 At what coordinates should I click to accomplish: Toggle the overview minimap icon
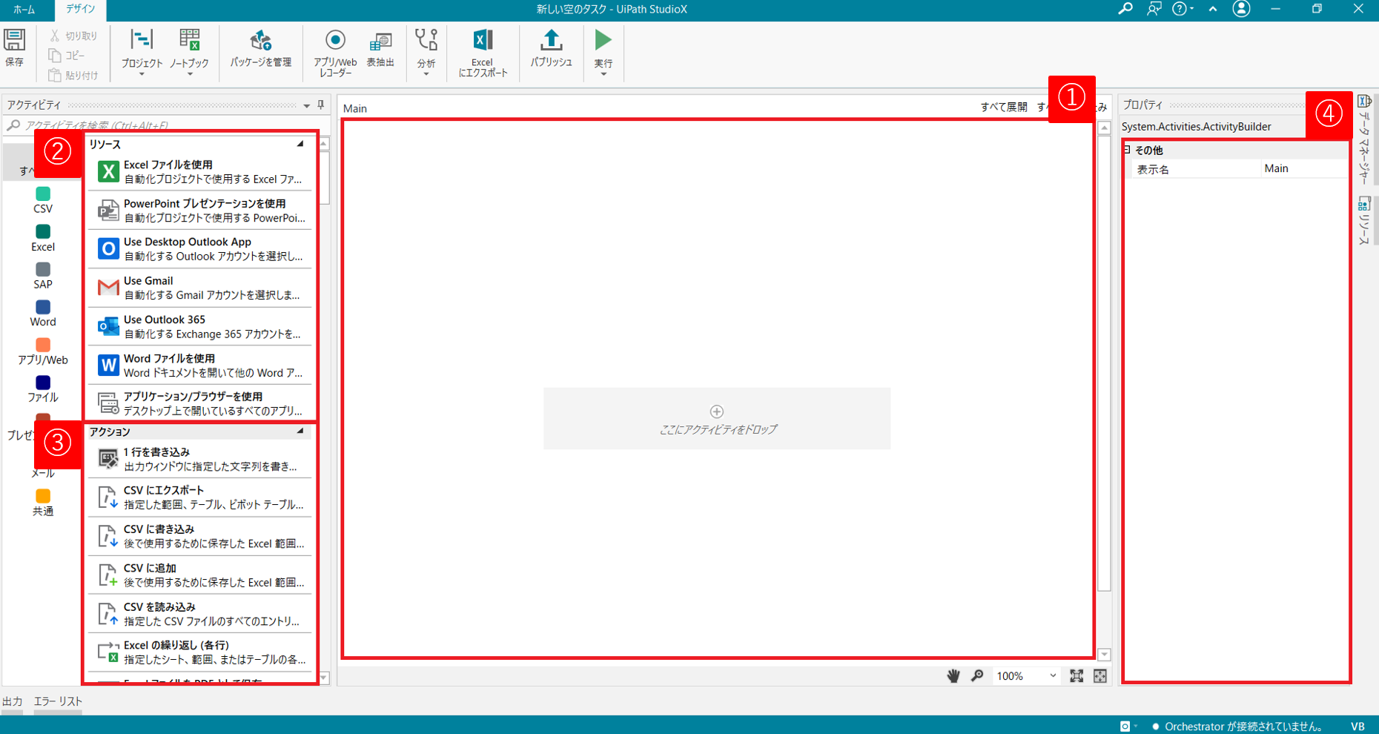point(1100,675)
